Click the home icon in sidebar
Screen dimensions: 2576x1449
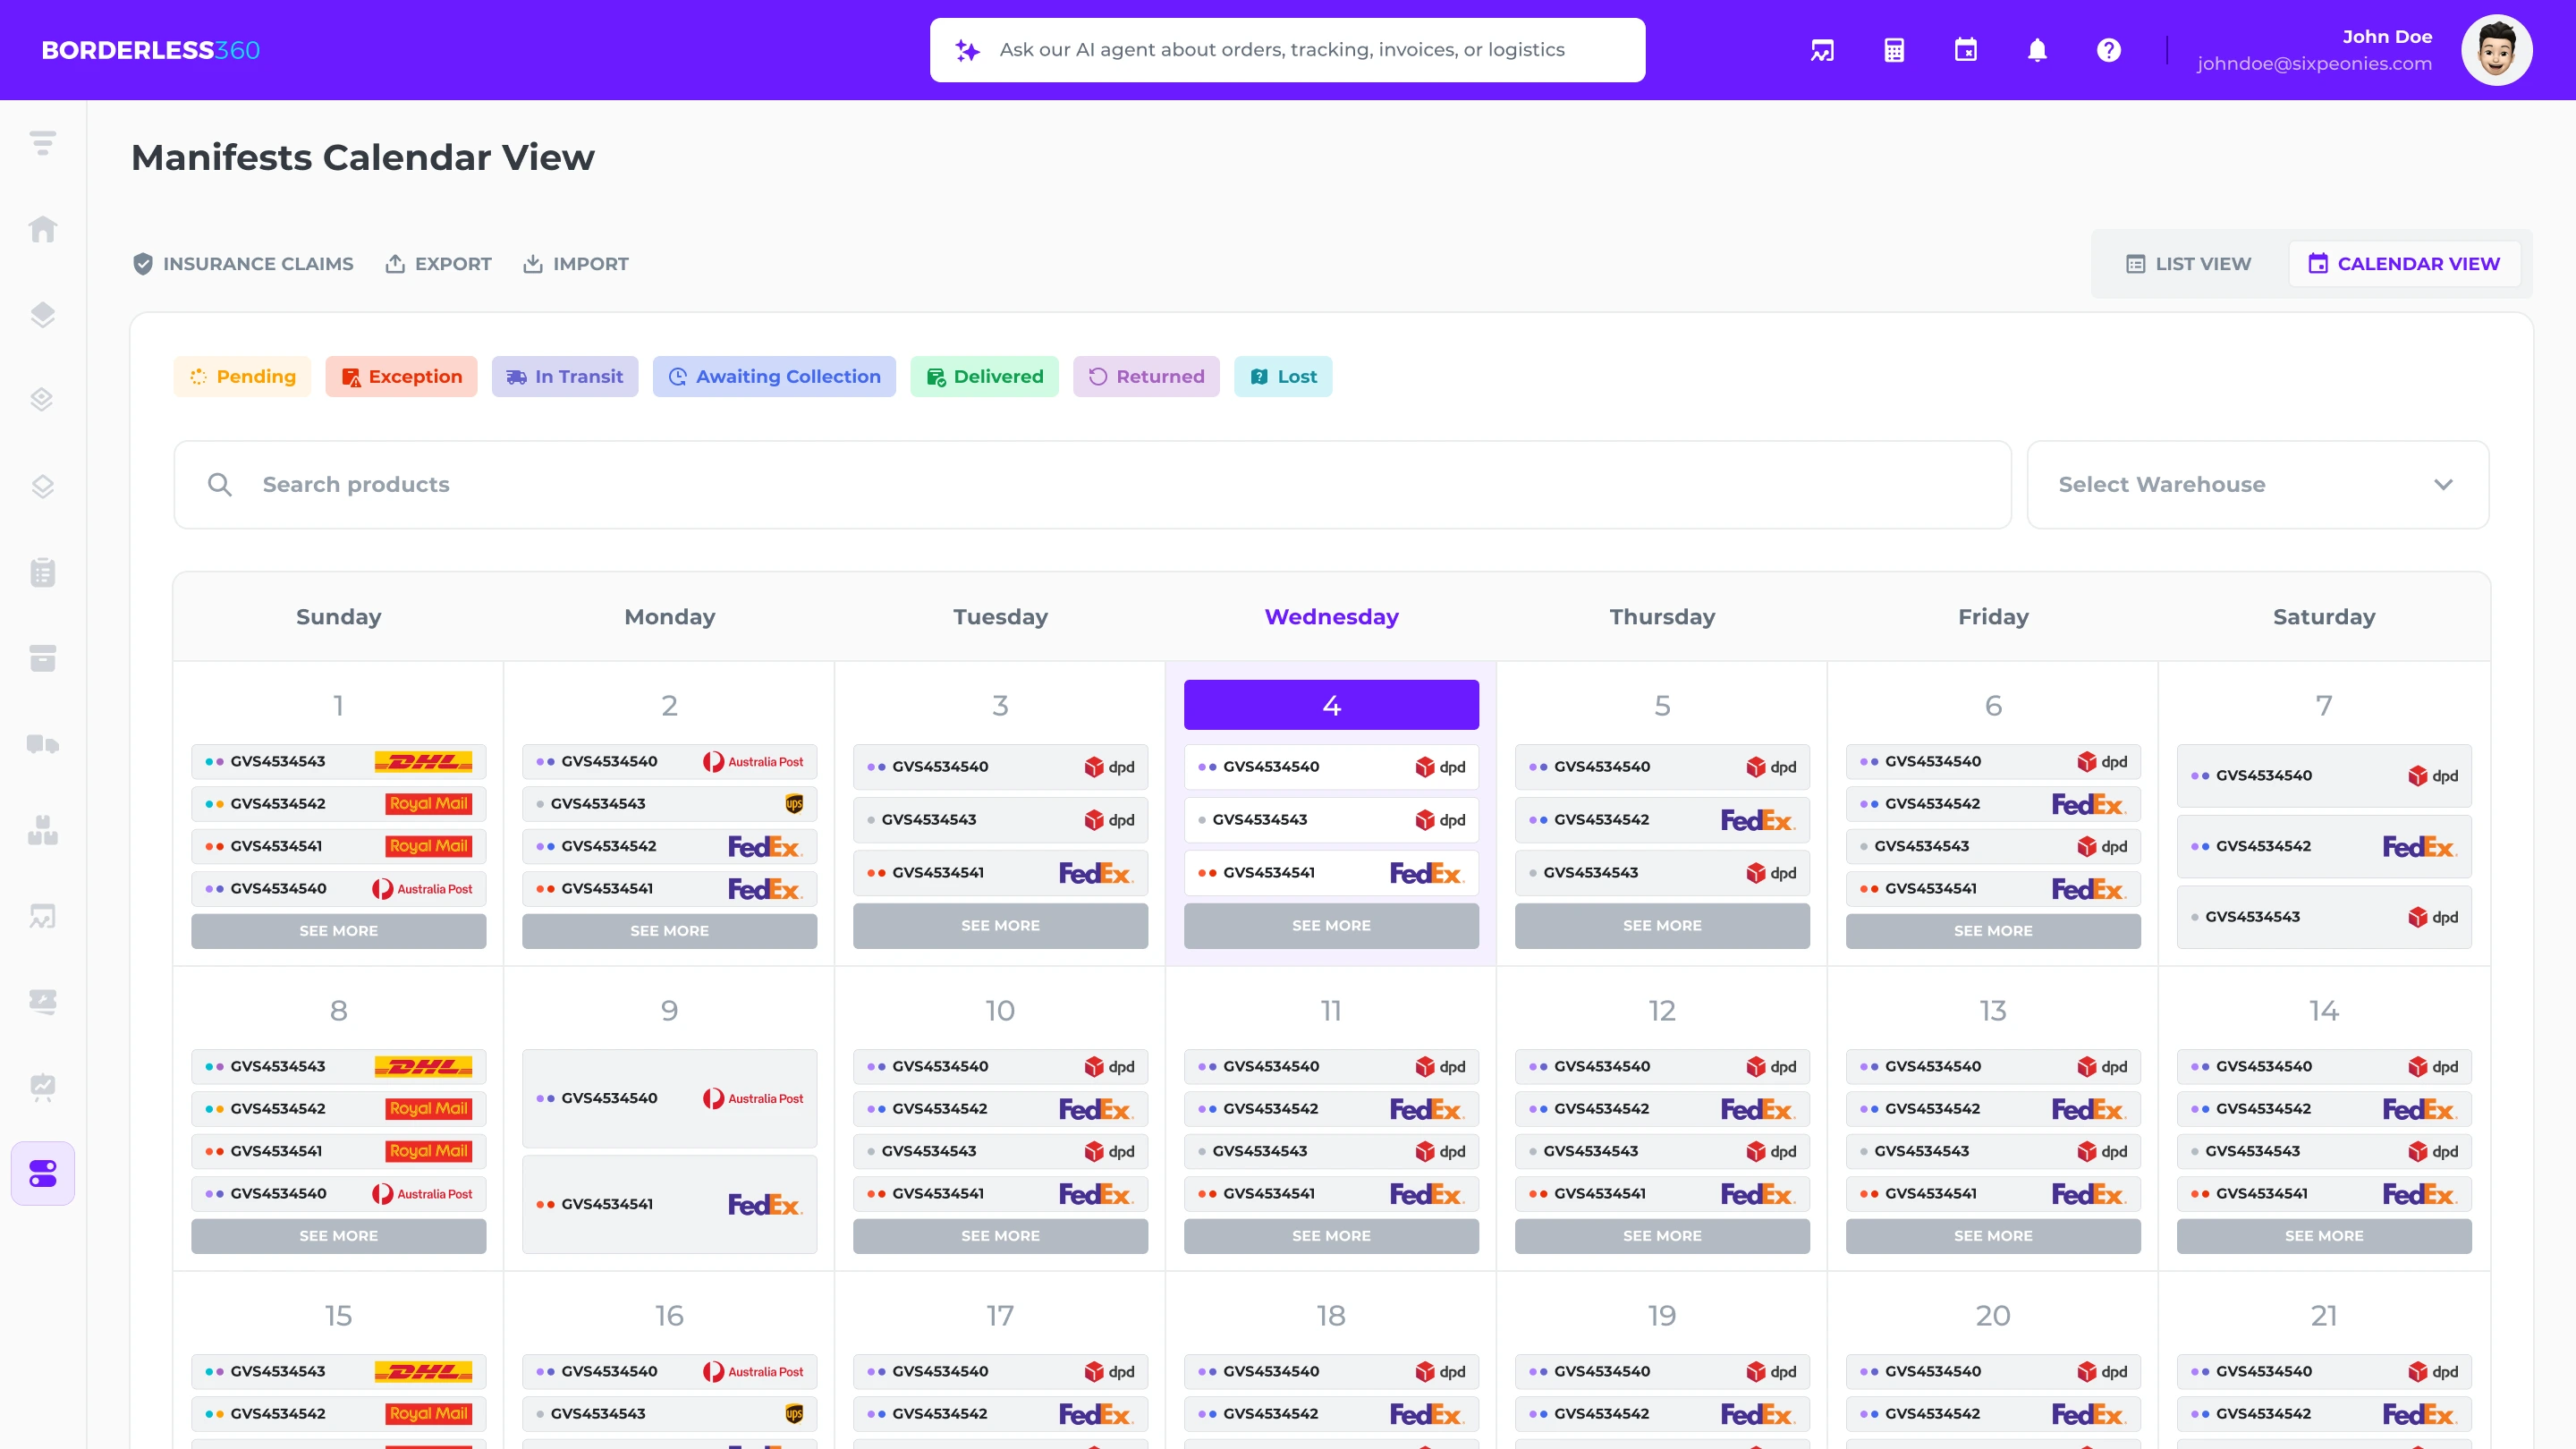tap(42, 229)
